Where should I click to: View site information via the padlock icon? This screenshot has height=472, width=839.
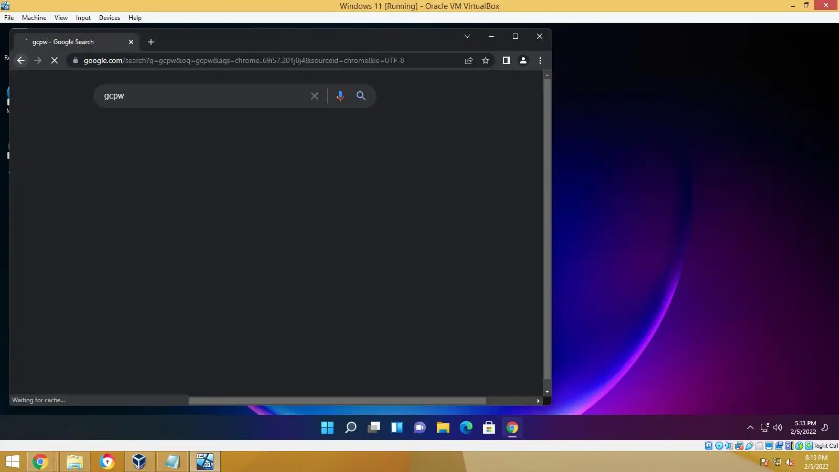pyautogui.click(x=76, y=60)
